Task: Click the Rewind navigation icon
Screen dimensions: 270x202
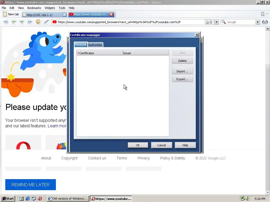Action: (6, 22)
